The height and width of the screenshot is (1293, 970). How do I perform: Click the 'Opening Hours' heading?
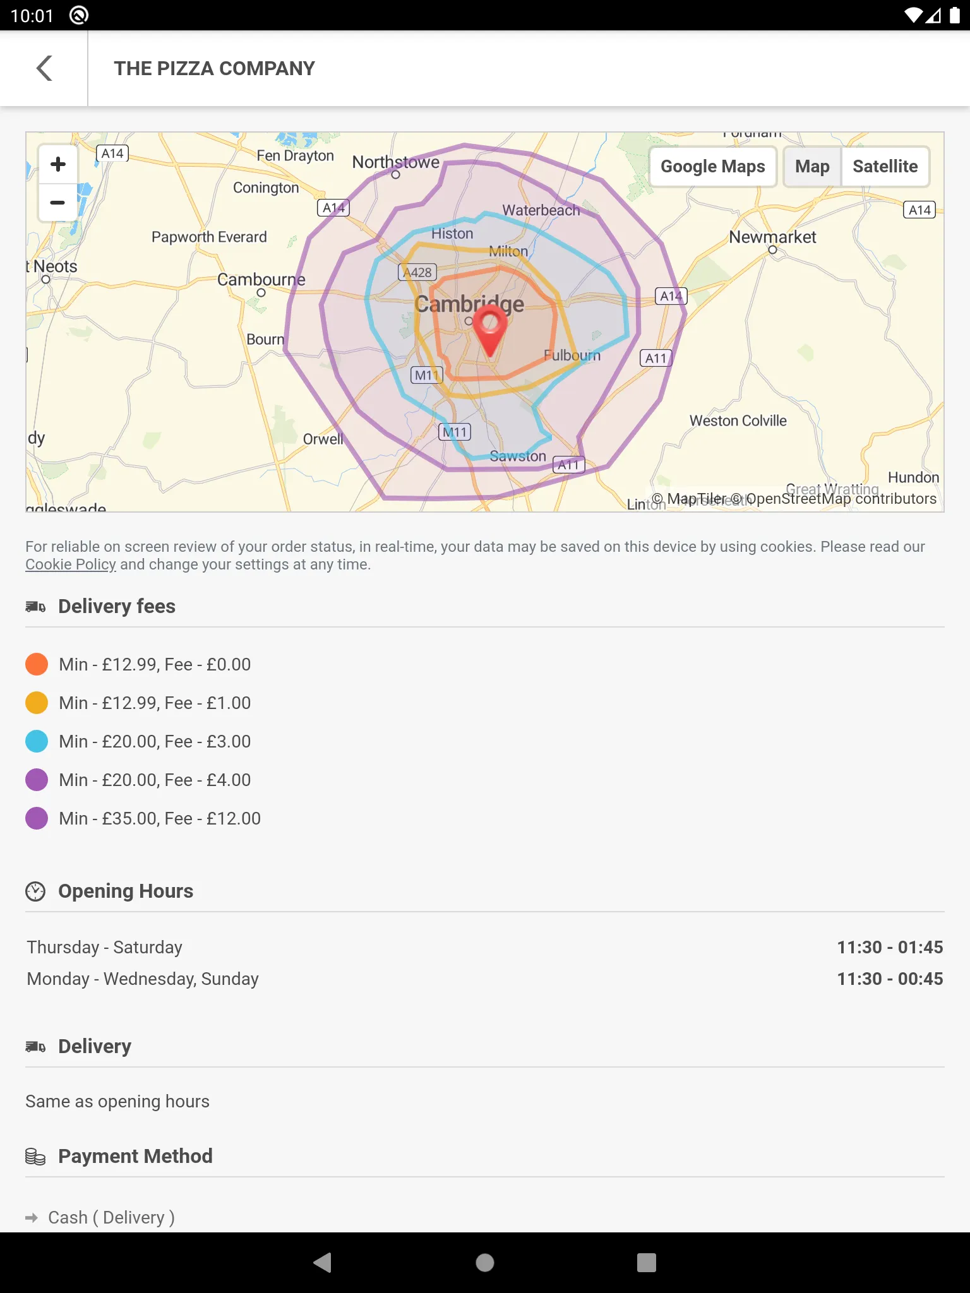pos(126,891)
